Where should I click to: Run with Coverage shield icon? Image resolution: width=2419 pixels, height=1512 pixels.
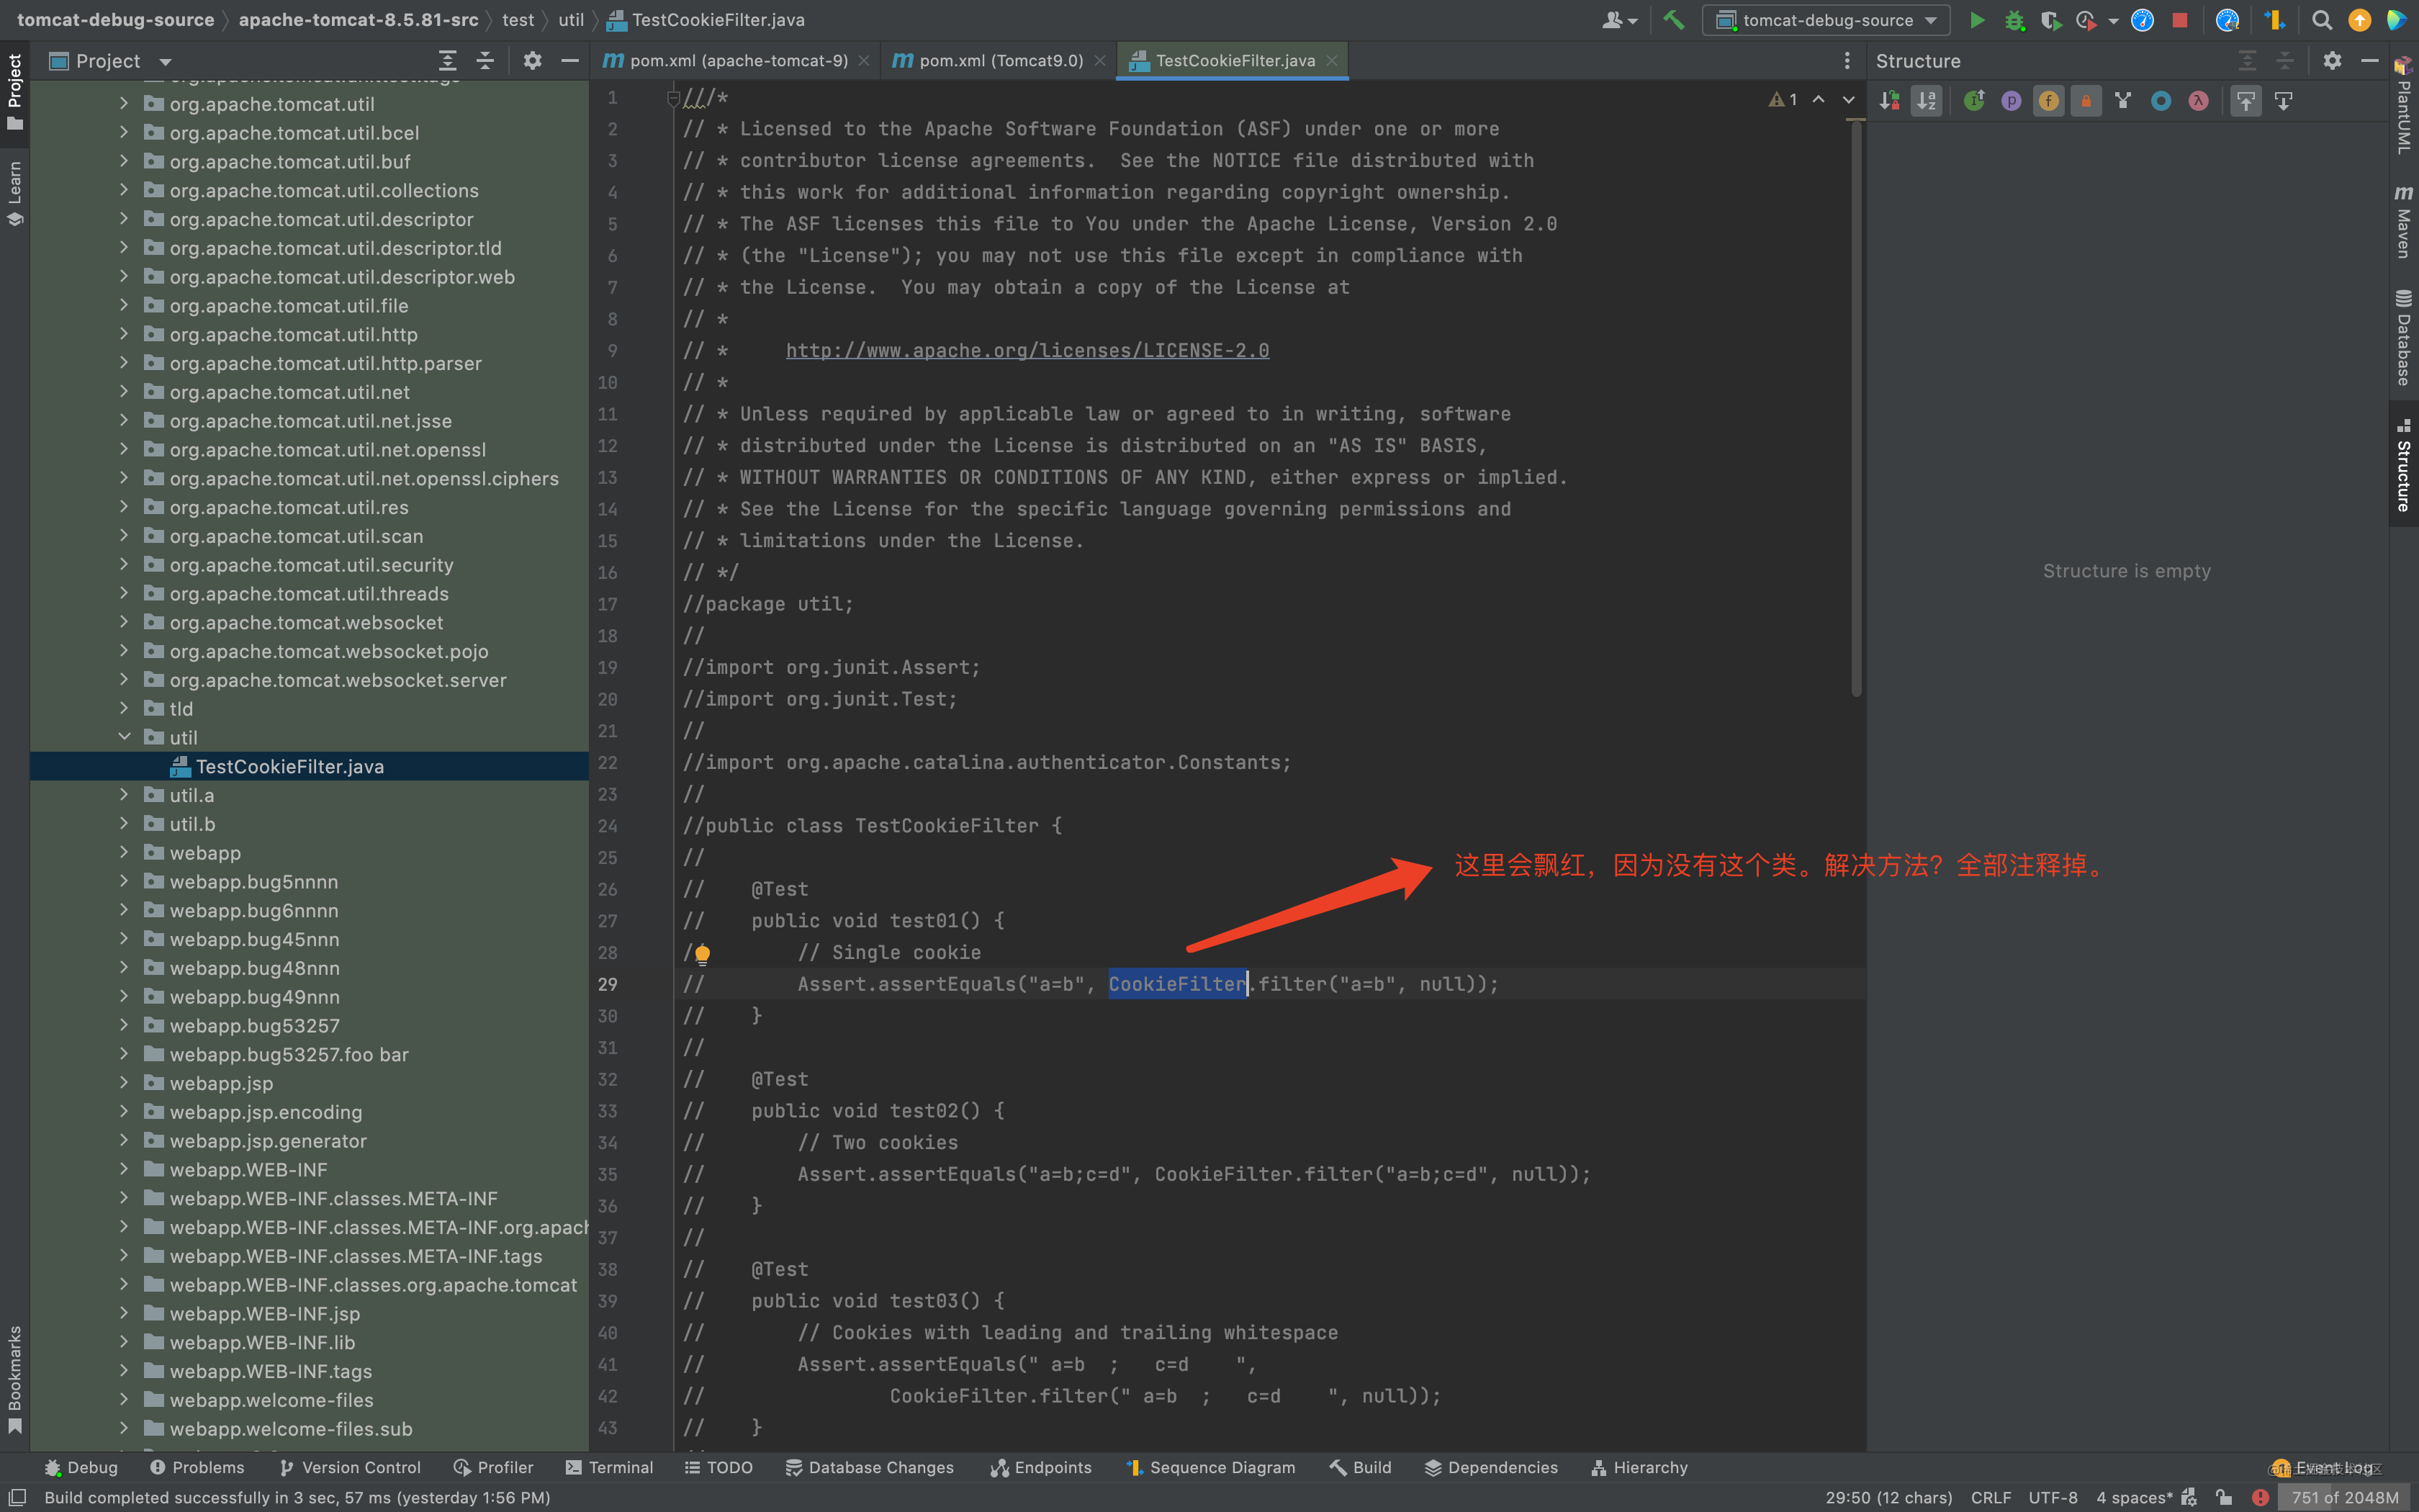(2049, 20)
